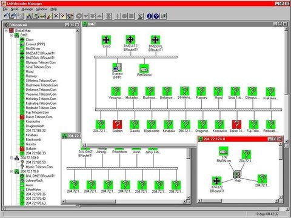Click the delete X toolbar icon
The height and width of the screenshot is (218, 291).
56,16
